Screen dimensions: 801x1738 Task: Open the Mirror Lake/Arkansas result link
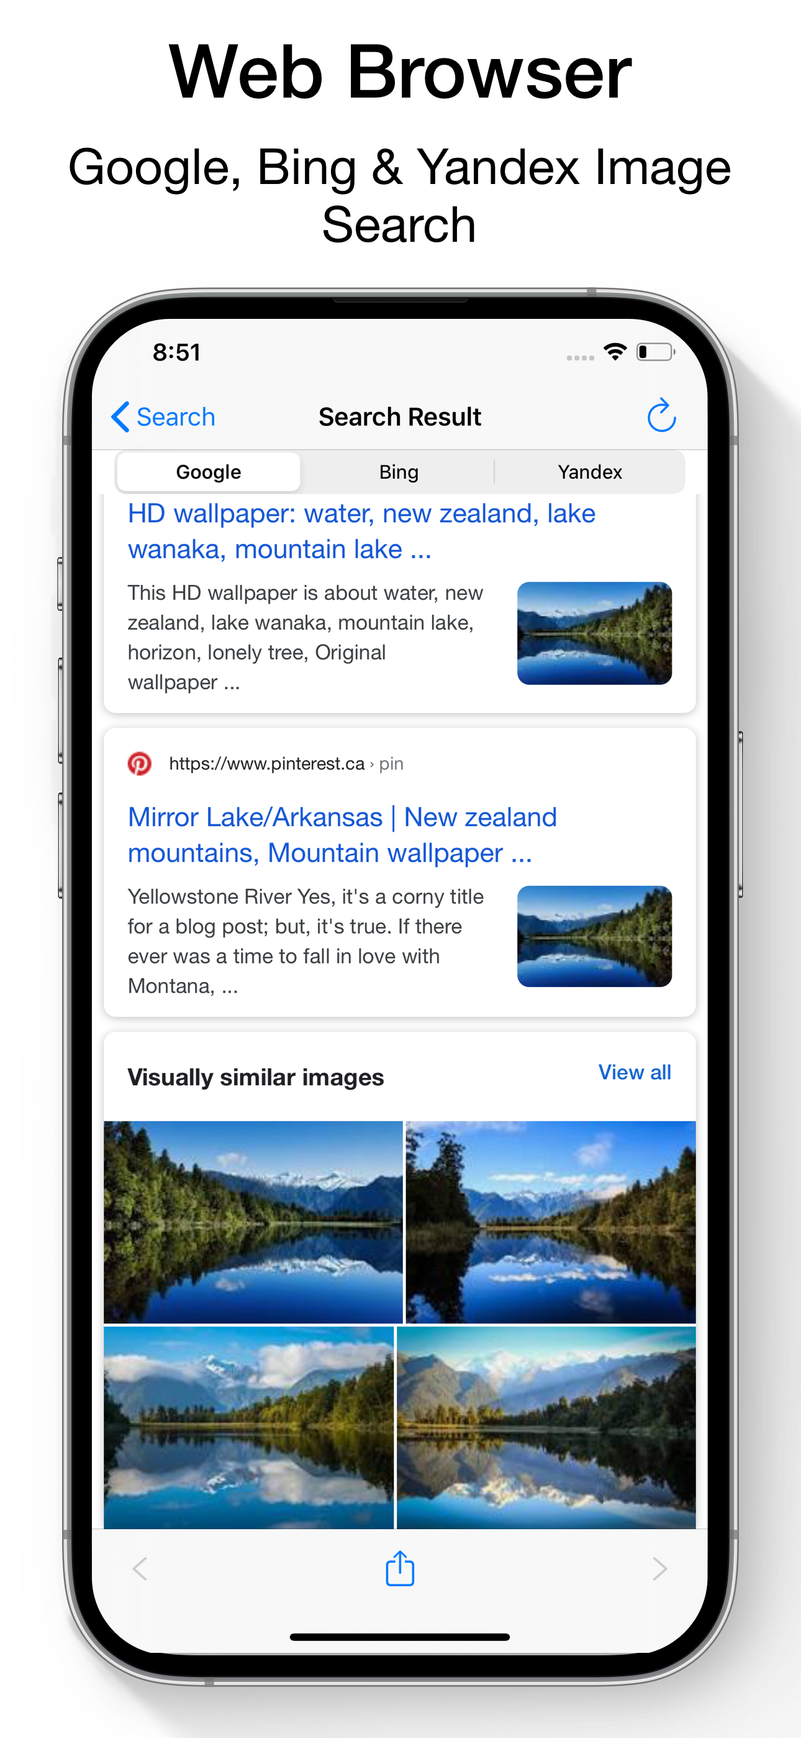pos(343,835)
